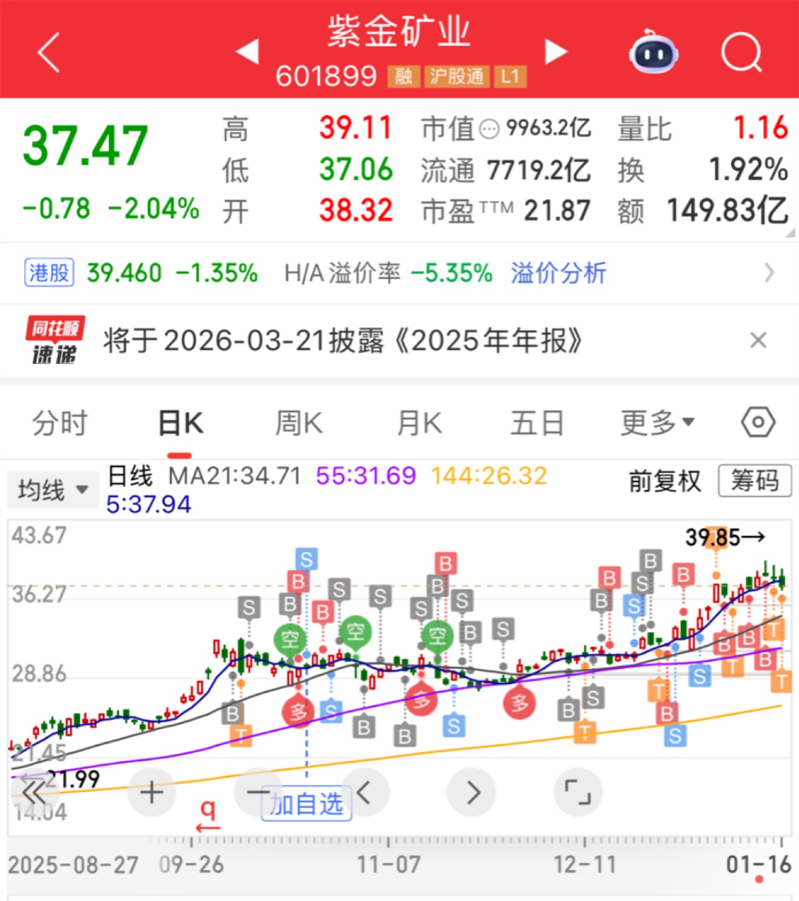Zoom in chart with plus button
This screenshot has height=901, width=799.
(151, 792)
